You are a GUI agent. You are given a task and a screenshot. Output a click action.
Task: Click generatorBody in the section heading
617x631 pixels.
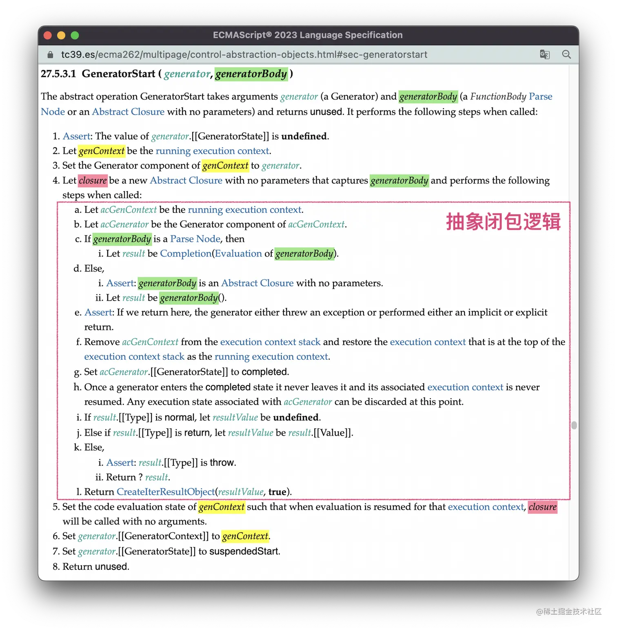point(251,74)
